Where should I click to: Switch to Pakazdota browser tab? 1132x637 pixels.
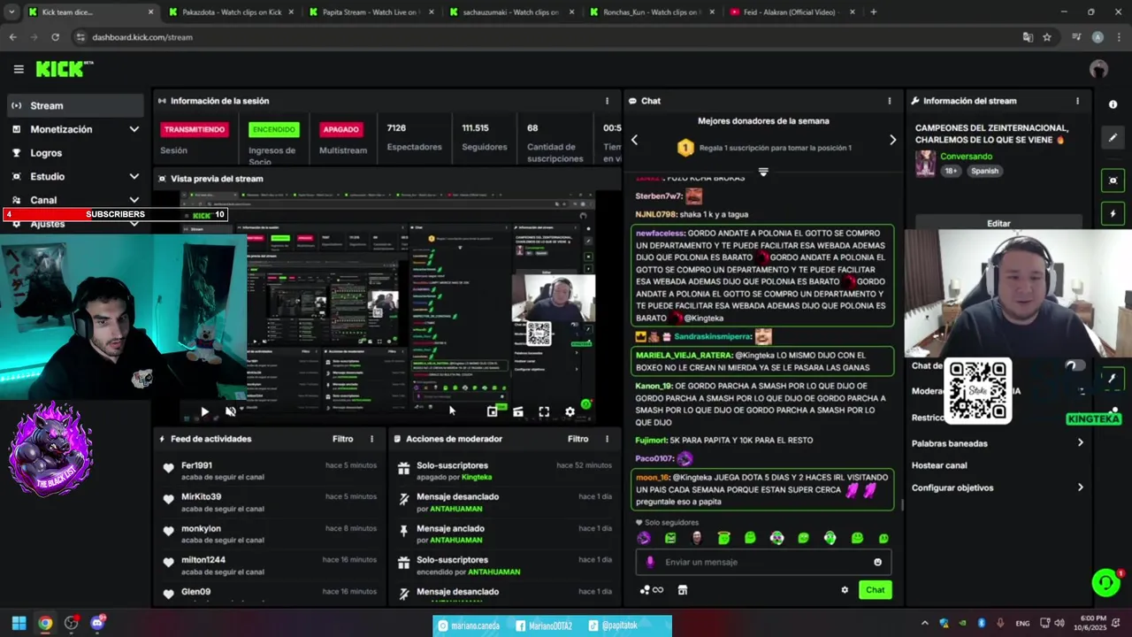click(232, 12)
